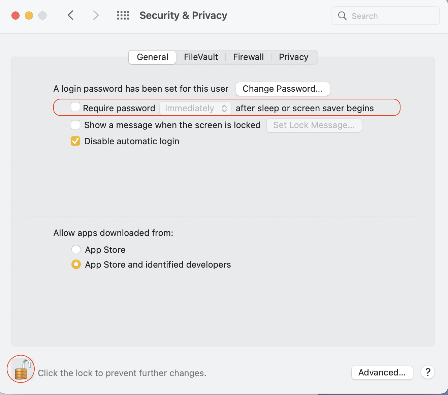Click the magnifying glass search icon
Viewport: 448px width, 395px height.
(342, 16)
